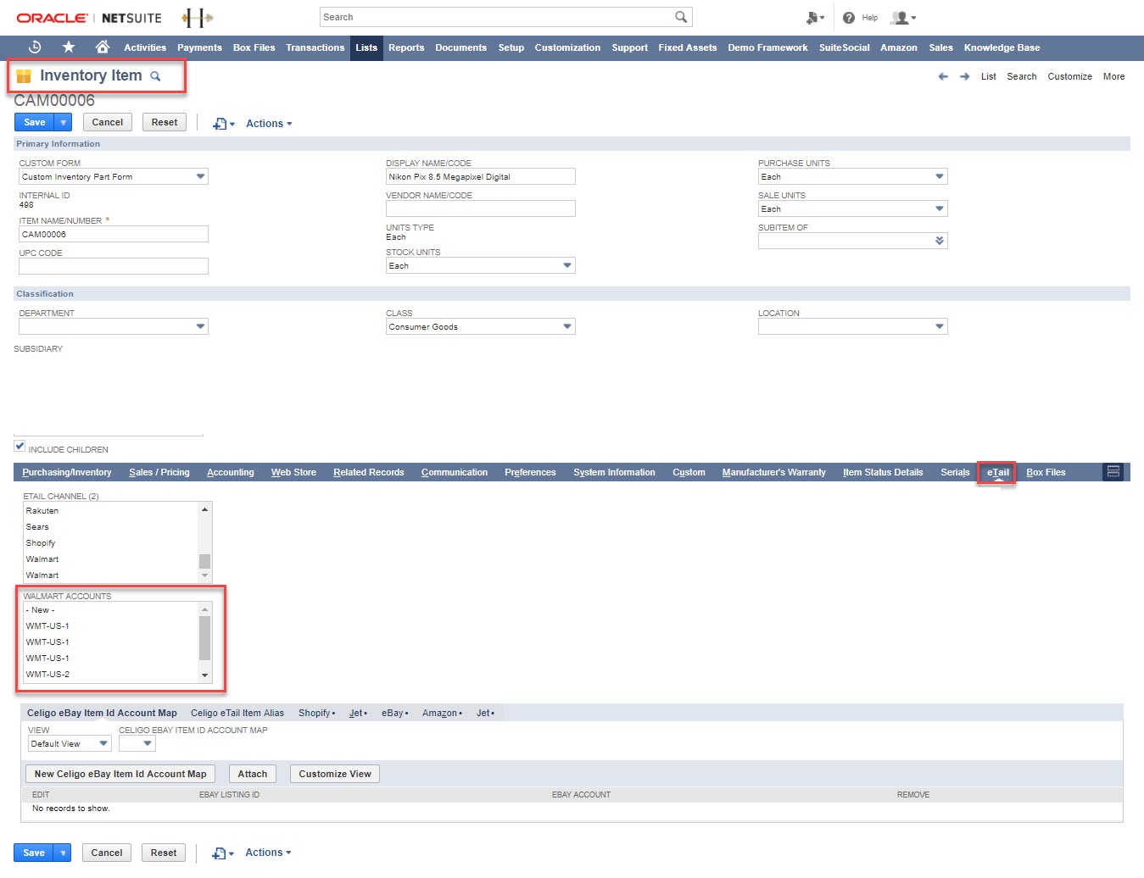The height and width of the screenshot is (878, 1144).
Task: Click the Walmart Accounts list scrollbar
Action: pyautogui.click(x=204, y=642)
